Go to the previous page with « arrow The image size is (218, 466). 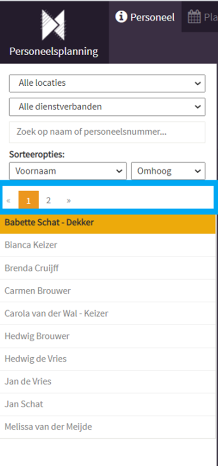click(x=8, y=201)
